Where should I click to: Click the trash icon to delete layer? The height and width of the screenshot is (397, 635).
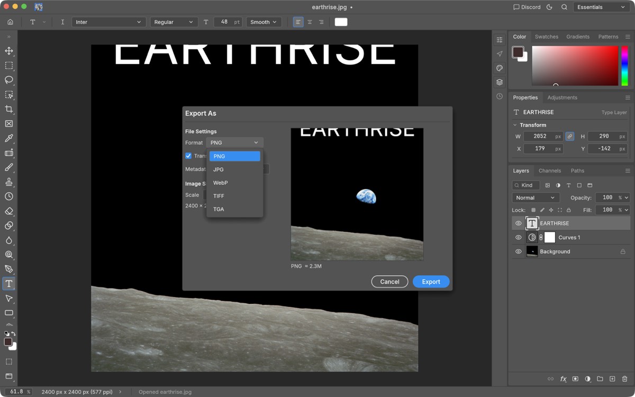[624, 379]
